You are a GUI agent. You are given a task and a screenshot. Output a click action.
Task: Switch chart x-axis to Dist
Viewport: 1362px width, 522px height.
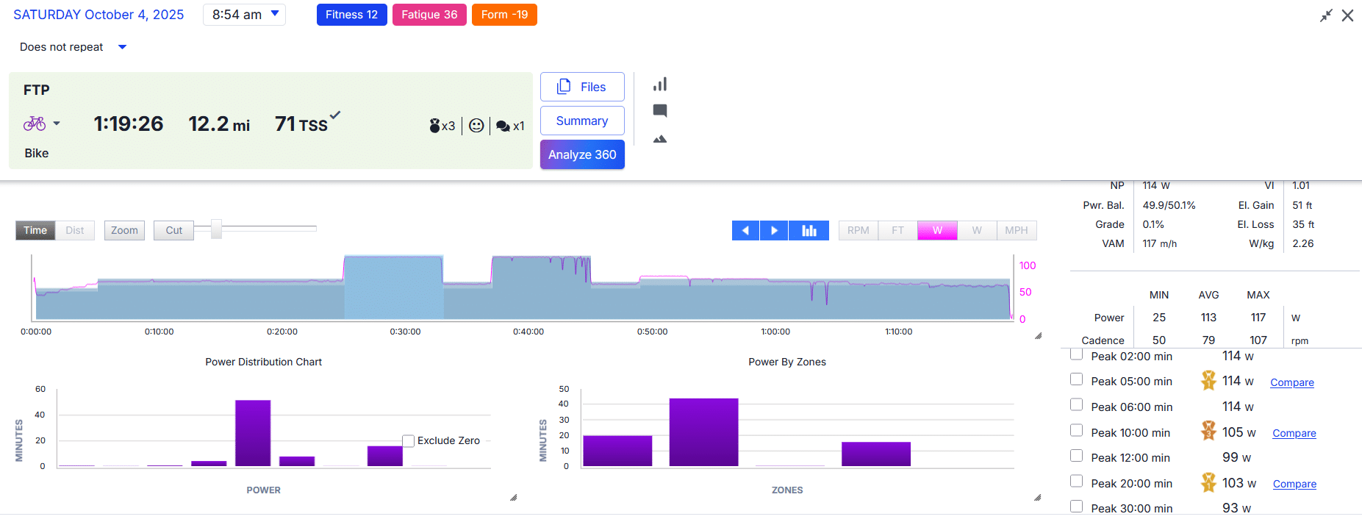click(x=75, y=231)
